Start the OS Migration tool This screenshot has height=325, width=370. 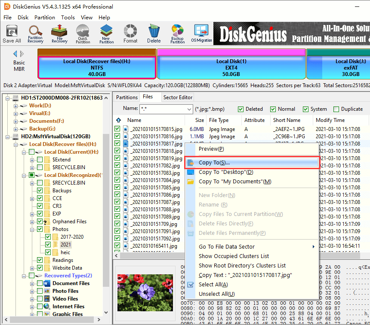pos(201,33)
